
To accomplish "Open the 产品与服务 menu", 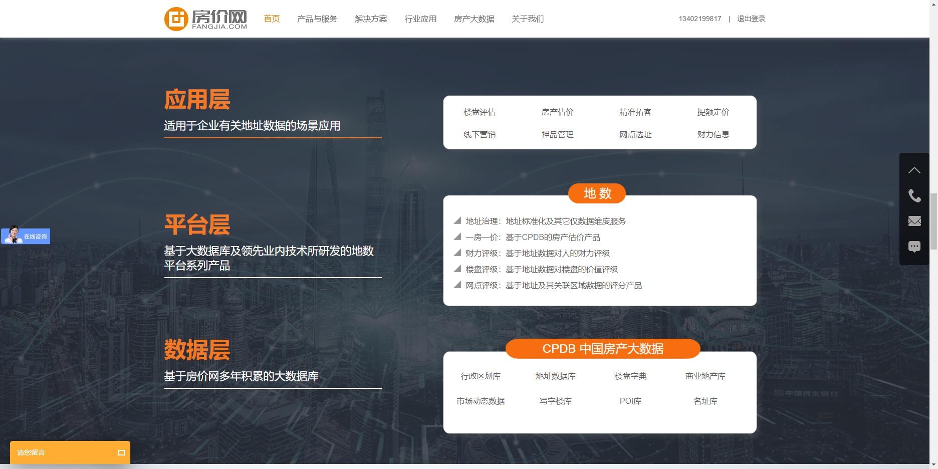I will click(x=317, y=19).
